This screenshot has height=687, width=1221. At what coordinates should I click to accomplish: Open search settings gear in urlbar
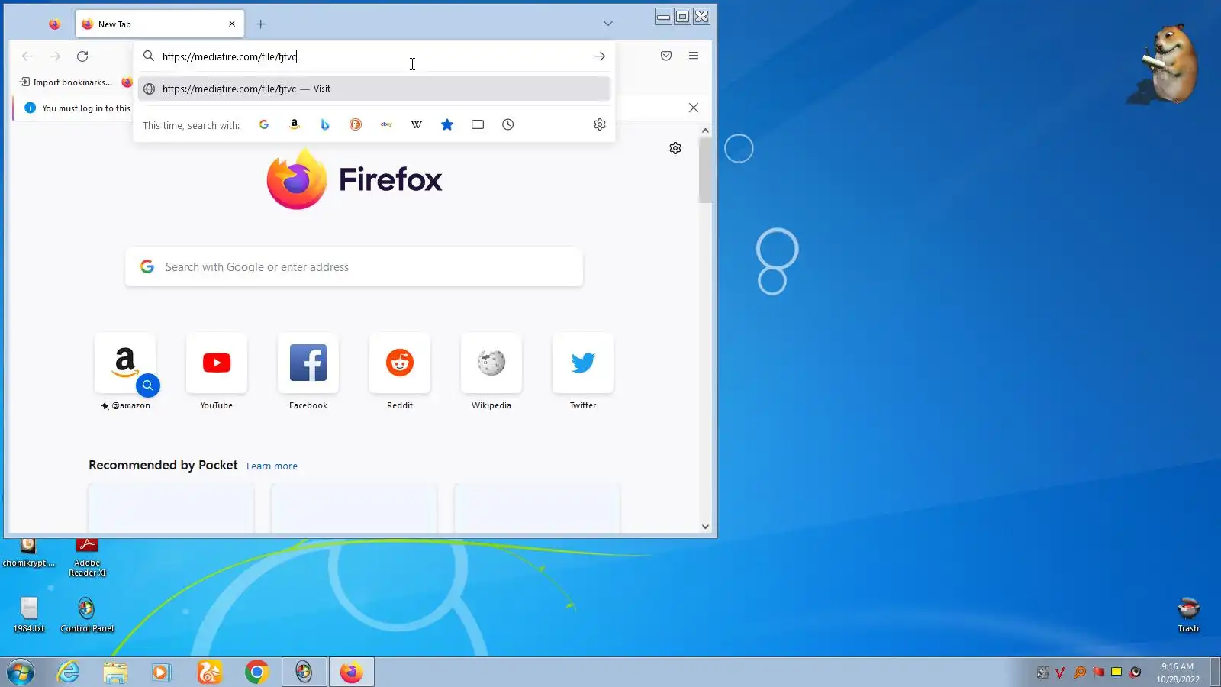[x=600, y=124]
